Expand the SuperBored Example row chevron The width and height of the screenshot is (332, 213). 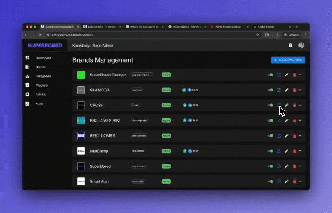[300, 75]
